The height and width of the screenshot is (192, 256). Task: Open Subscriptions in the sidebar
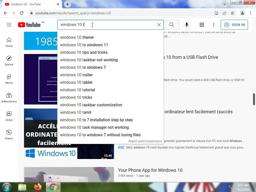click(x=9, y=98)
